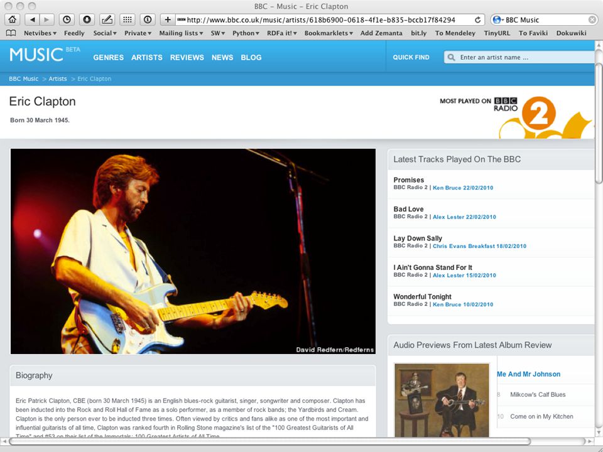Click the Eric Clapton guitar photo

[193, 251]
